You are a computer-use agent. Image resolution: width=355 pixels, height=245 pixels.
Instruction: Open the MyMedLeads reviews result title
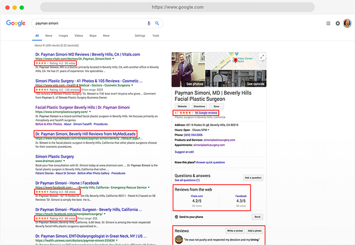(86, 134)
